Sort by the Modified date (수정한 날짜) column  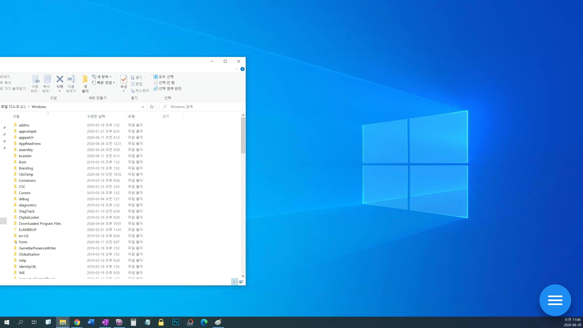pos(96,116)
